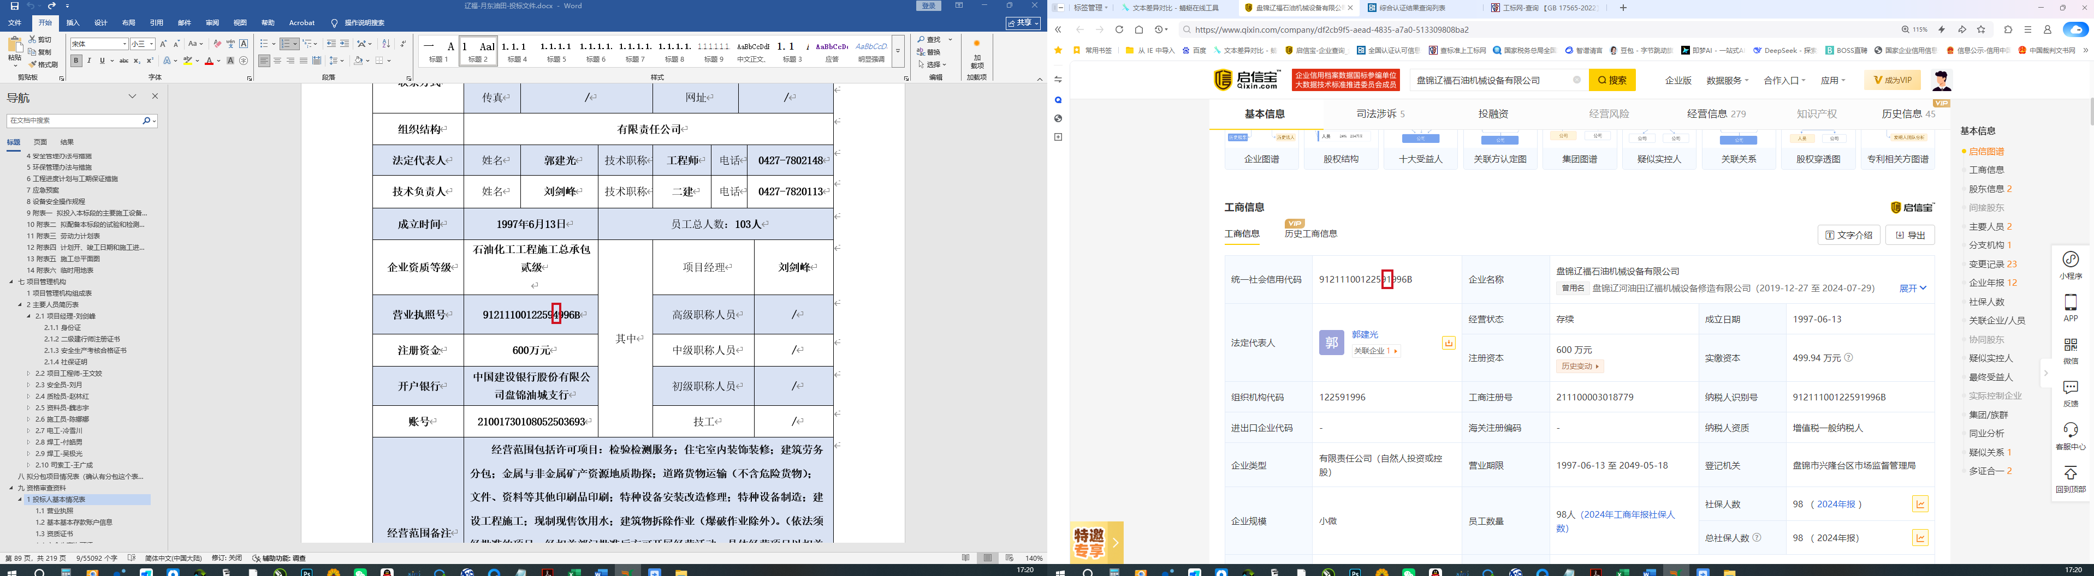Open the 审阅 (Review) ribbon tab
2094x576 pixels.
tap(212, 23)
